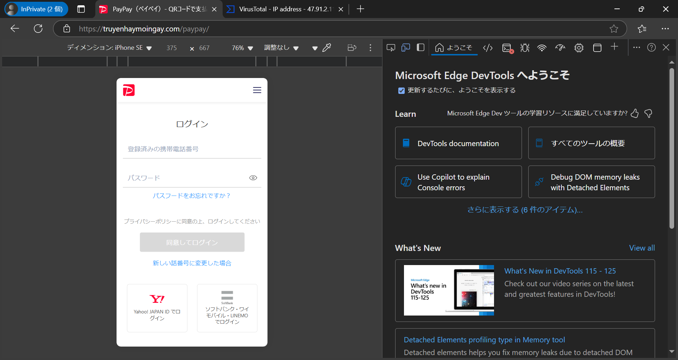678x360 pixels.
Task: Open the Console tool
Action: (507, 48)
